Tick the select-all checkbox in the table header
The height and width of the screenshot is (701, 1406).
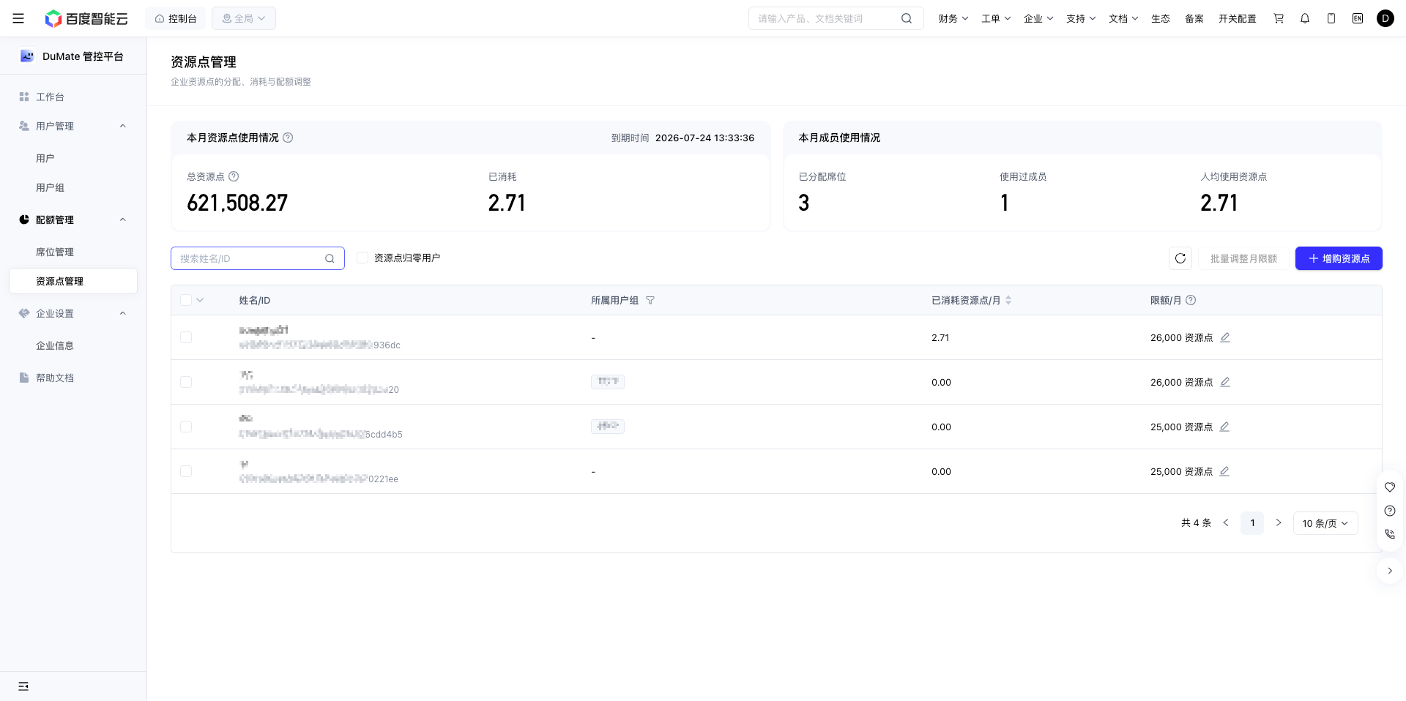186,300
